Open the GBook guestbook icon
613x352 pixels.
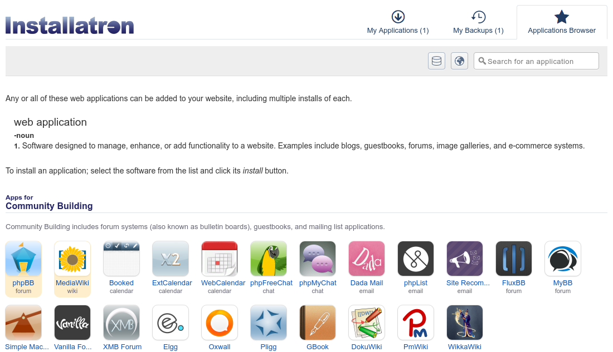point(318,323)
